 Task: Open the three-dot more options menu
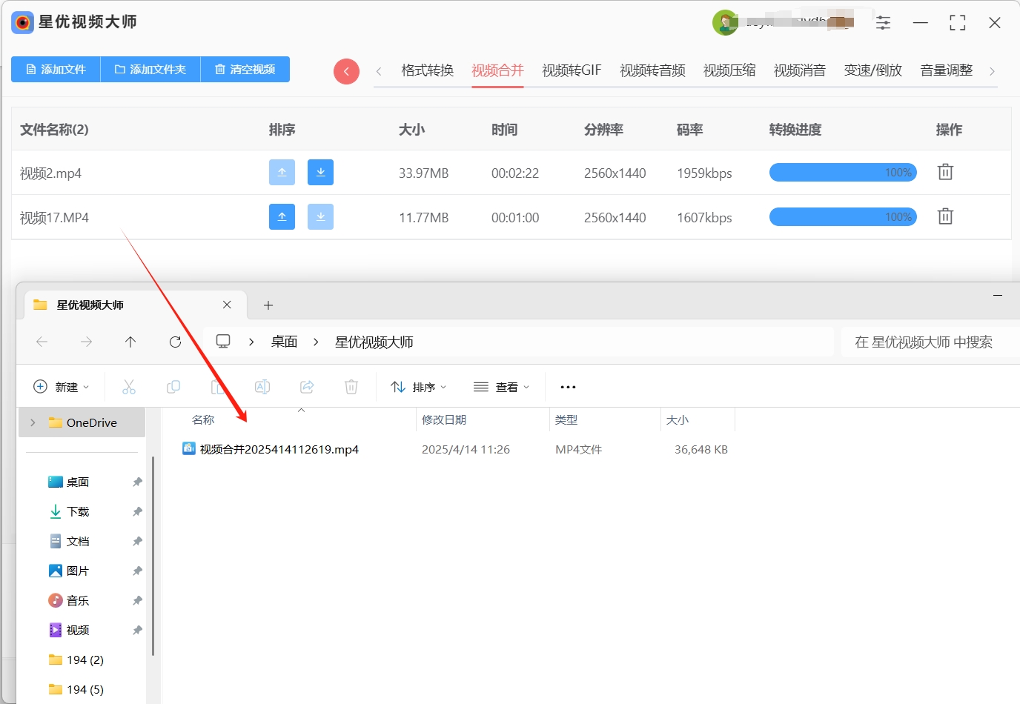pos(568,387)
